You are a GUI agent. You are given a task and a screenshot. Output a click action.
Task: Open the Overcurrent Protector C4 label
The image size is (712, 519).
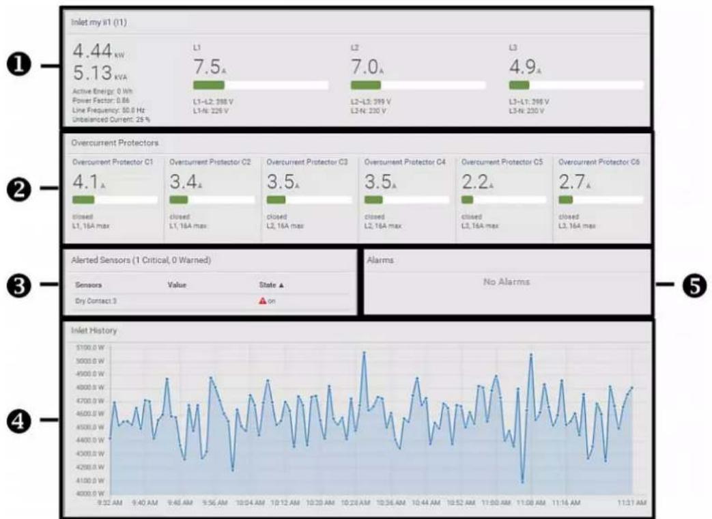405,162
